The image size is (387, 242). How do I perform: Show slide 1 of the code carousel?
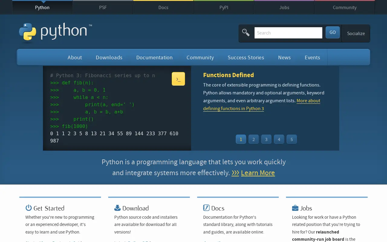coord(241,139)
